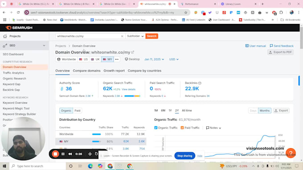The height and width of the screenshot is (170, 303).
Task: Click the Semrush logo
Action: pos(19,28)
